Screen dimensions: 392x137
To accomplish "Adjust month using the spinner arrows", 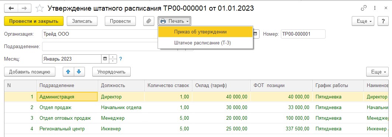I will tap(113, 59).
